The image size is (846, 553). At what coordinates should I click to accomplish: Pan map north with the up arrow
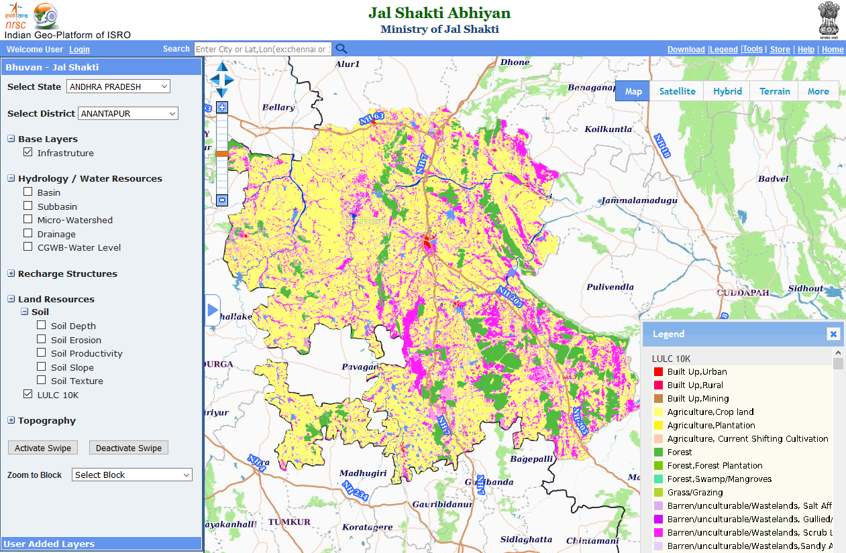[x=223, y=67]
